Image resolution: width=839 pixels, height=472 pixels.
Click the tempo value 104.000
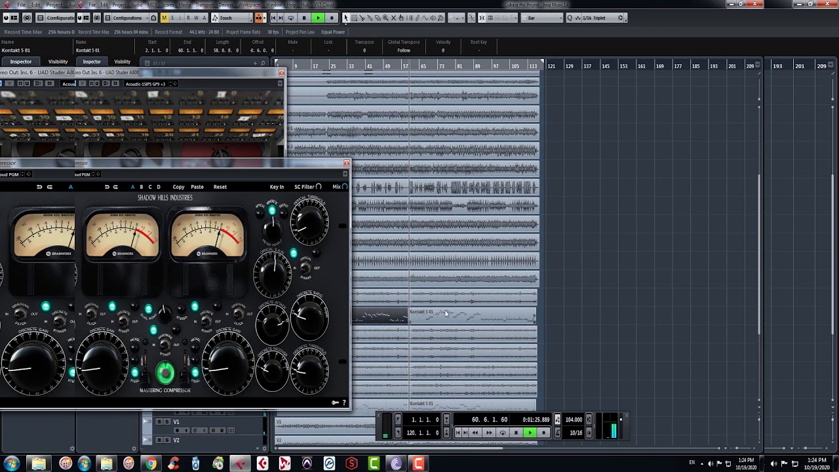(x=574, y=420)
